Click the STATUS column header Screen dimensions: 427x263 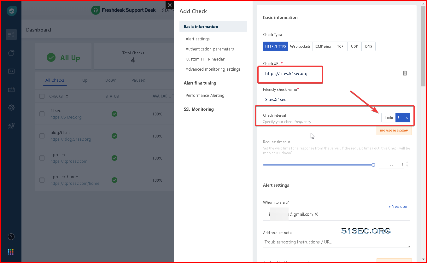click(112, 96)
